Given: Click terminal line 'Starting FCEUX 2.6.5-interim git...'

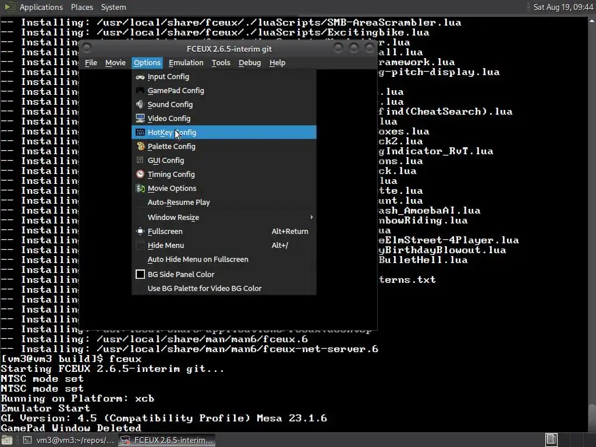Looking at the screenshot, I should (x=112, y=368).
